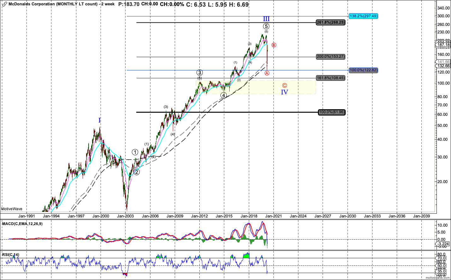Select the circled 4 wave marker
Screen dimensions: 451x280
point(223,95)
